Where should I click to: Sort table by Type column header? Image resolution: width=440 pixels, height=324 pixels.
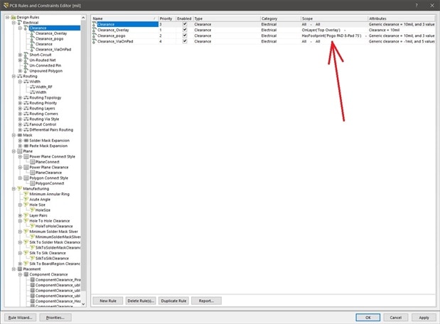pyautogui.click(x=227, y=18)
